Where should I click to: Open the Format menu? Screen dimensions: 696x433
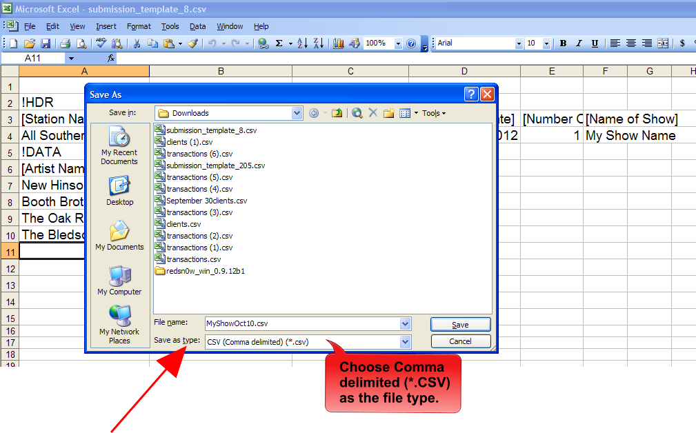coord(139,27)
